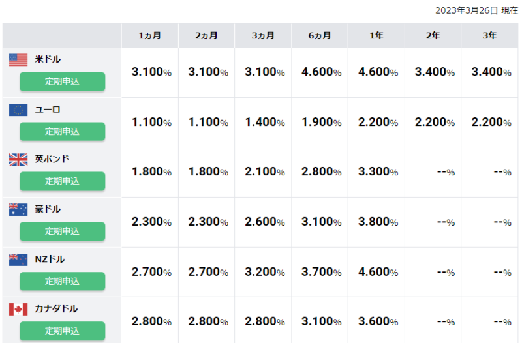Viewport: 522px width, 343px height.
Task: Click the US flag icon
Action: pyautogui.click(x=18, y=60)
